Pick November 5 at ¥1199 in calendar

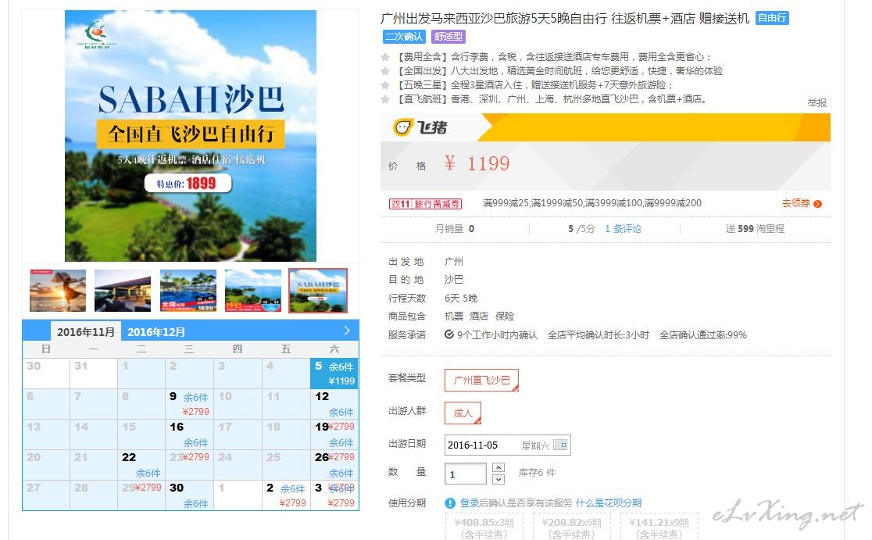click(x=334, y=374)
